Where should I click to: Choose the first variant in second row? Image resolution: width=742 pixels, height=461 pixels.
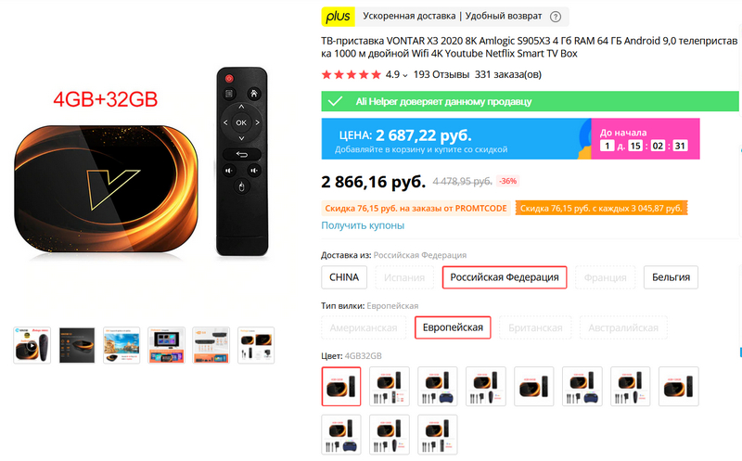341,434
